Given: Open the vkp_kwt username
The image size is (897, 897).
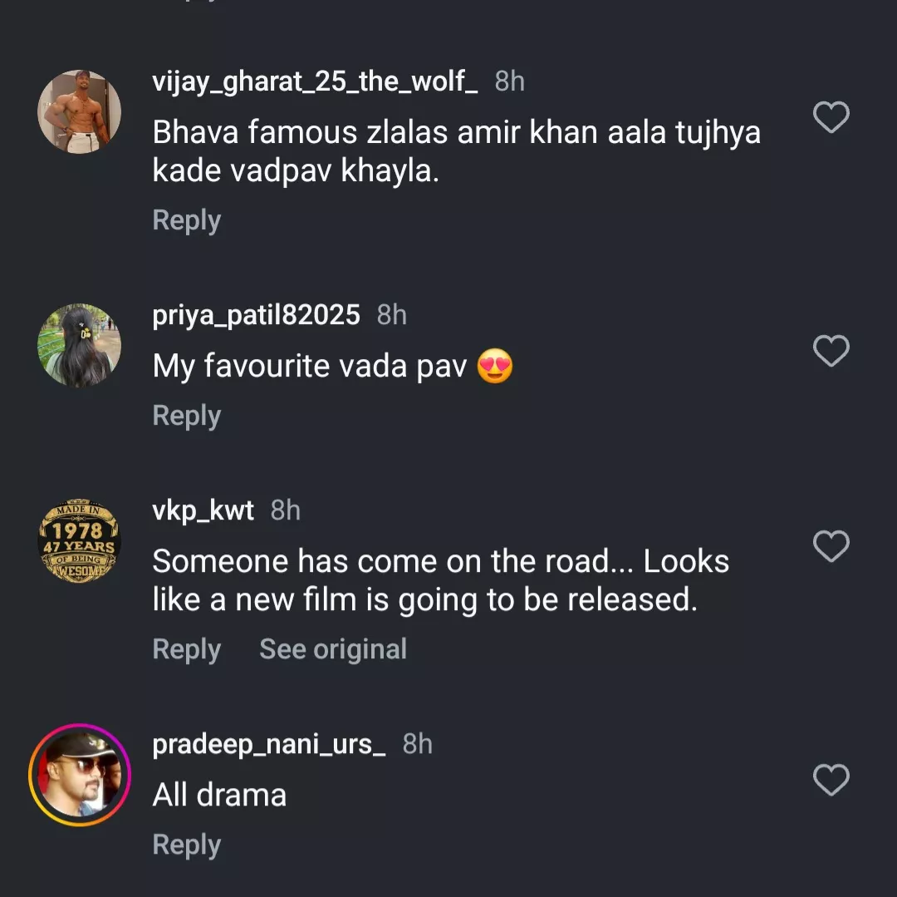Looking at the screenshot, I should [203, 510].
